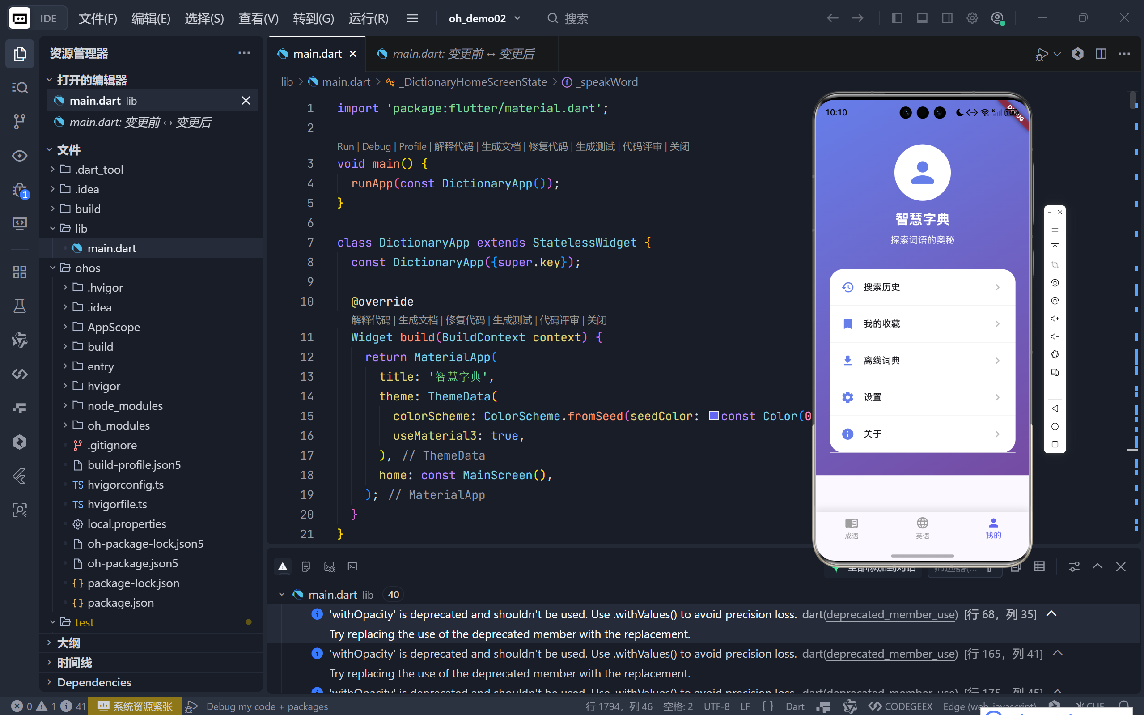Open the Extensions view icon

tap(19, 272)
